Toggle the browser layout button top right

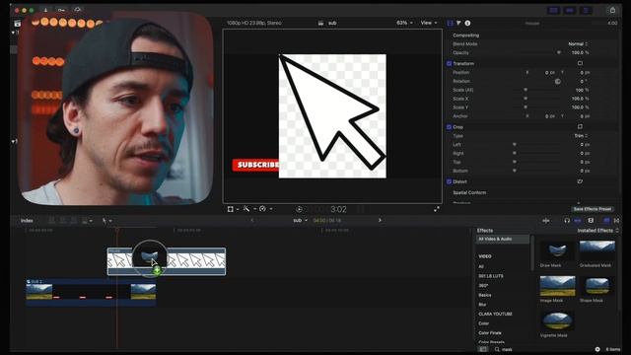coord(553,11)
